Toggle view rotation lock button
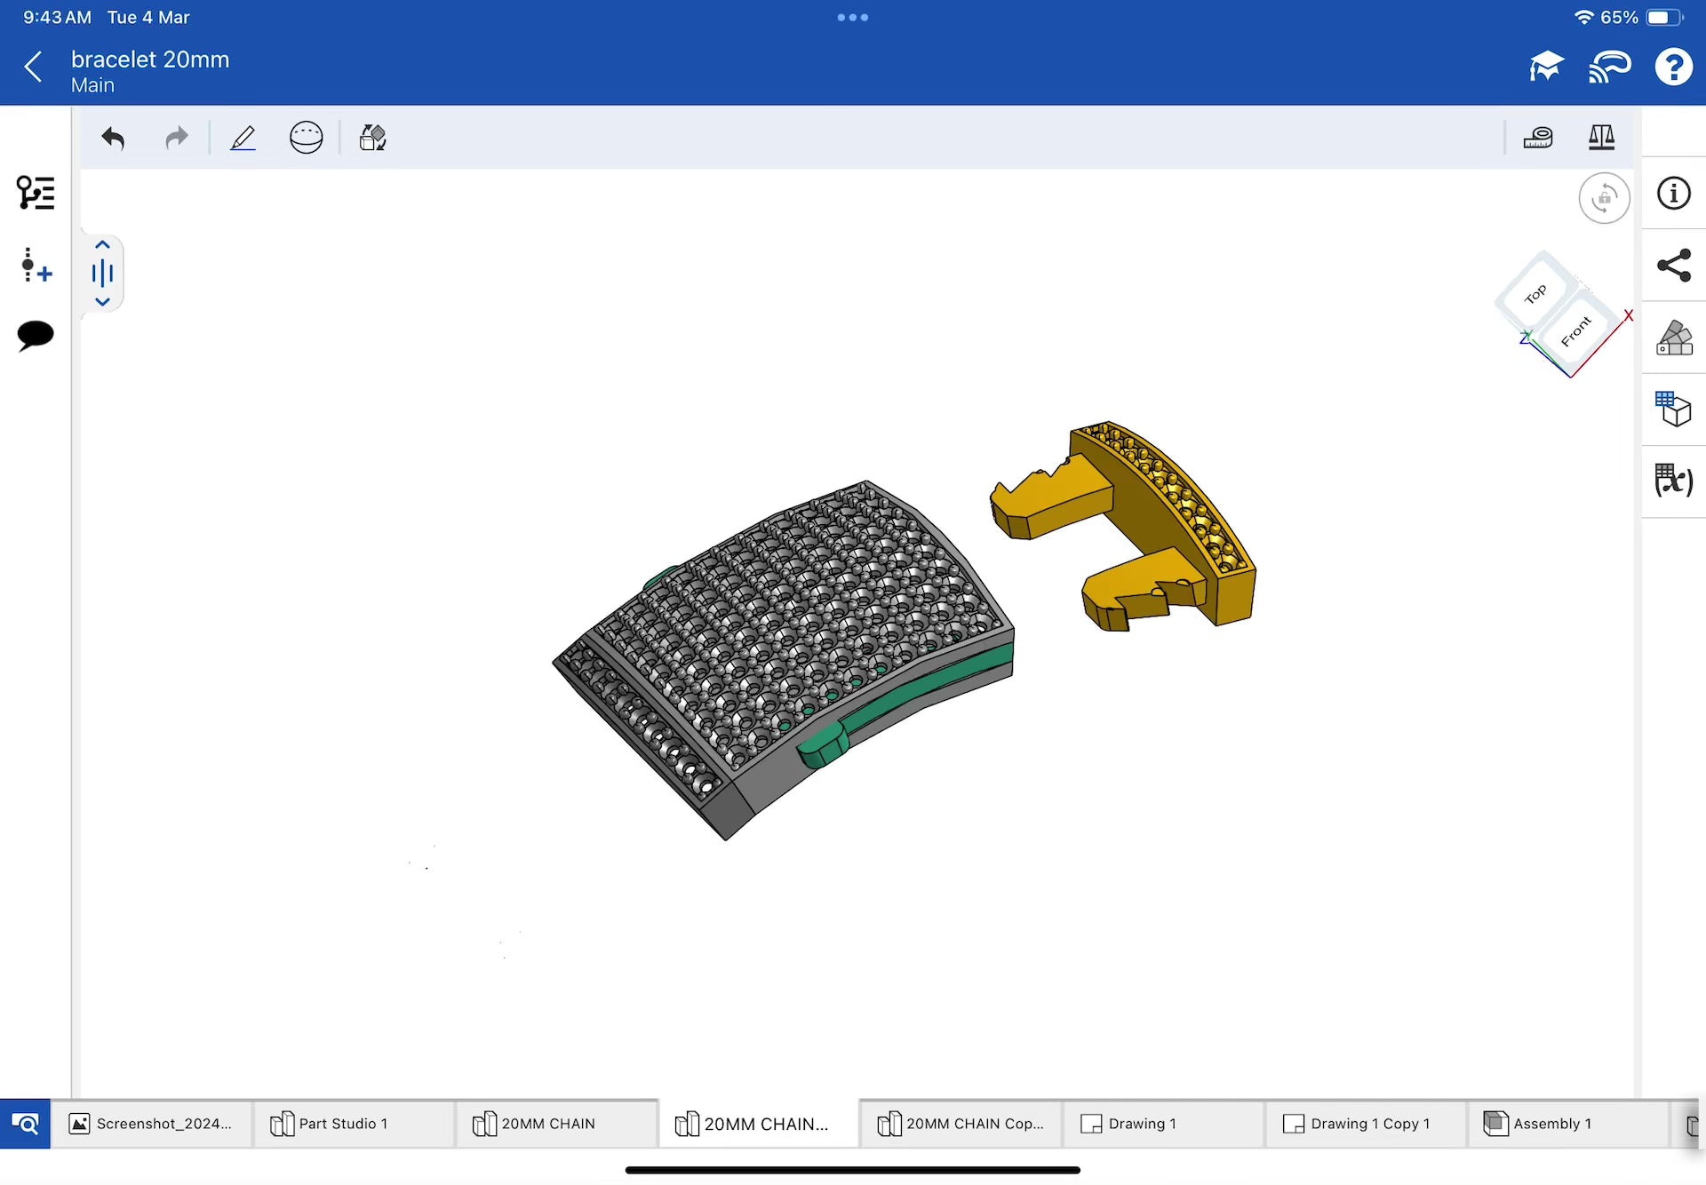 [1604, 198]
